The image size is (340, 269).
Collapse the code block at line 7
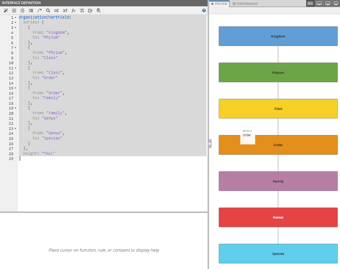pos(15,48)
